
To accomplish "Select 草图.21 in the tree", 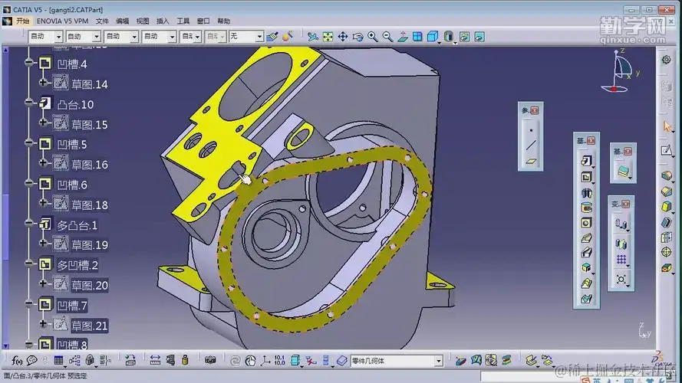I will coord(89,326).
